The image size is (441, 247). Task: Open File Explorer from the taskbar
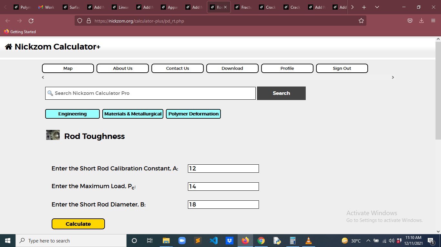[166, 241]
